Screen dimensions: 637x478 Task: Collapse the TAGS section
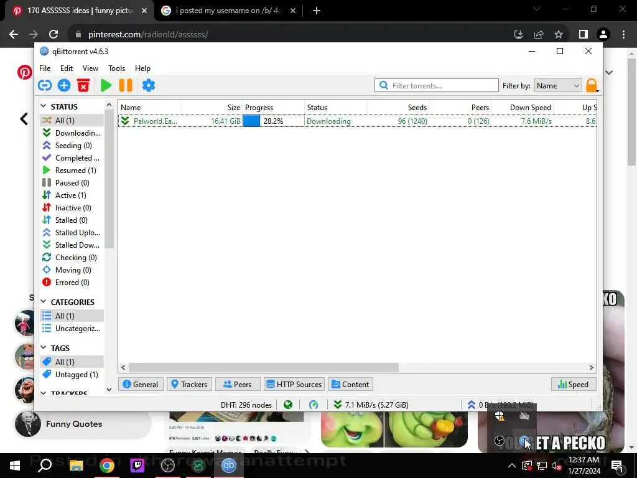click(x=44, y=347)
